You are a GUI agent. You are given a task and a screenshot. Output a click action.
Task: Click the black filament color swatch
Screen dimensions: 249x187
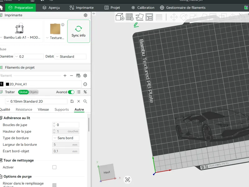tap(7, 84)
